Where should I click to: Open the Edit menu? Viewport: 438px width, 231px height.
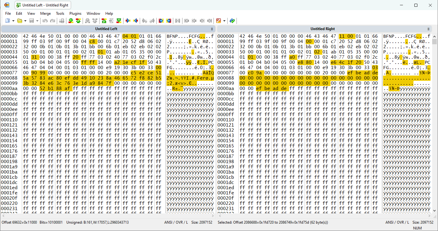[x=19, y=14]
